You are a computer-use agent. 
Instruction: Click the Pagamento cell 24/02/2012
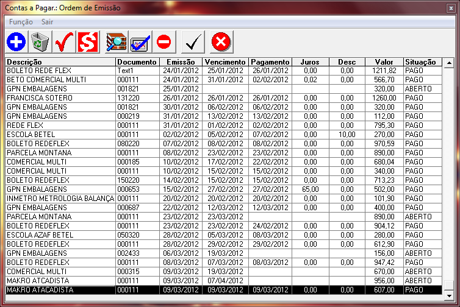coord(270,226)
